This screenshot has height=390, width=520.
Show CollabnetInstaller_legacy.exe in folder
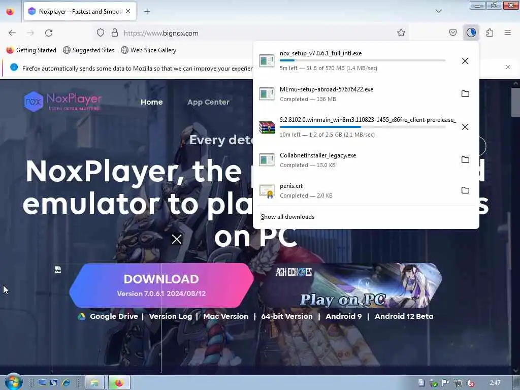tap(465, 160)
